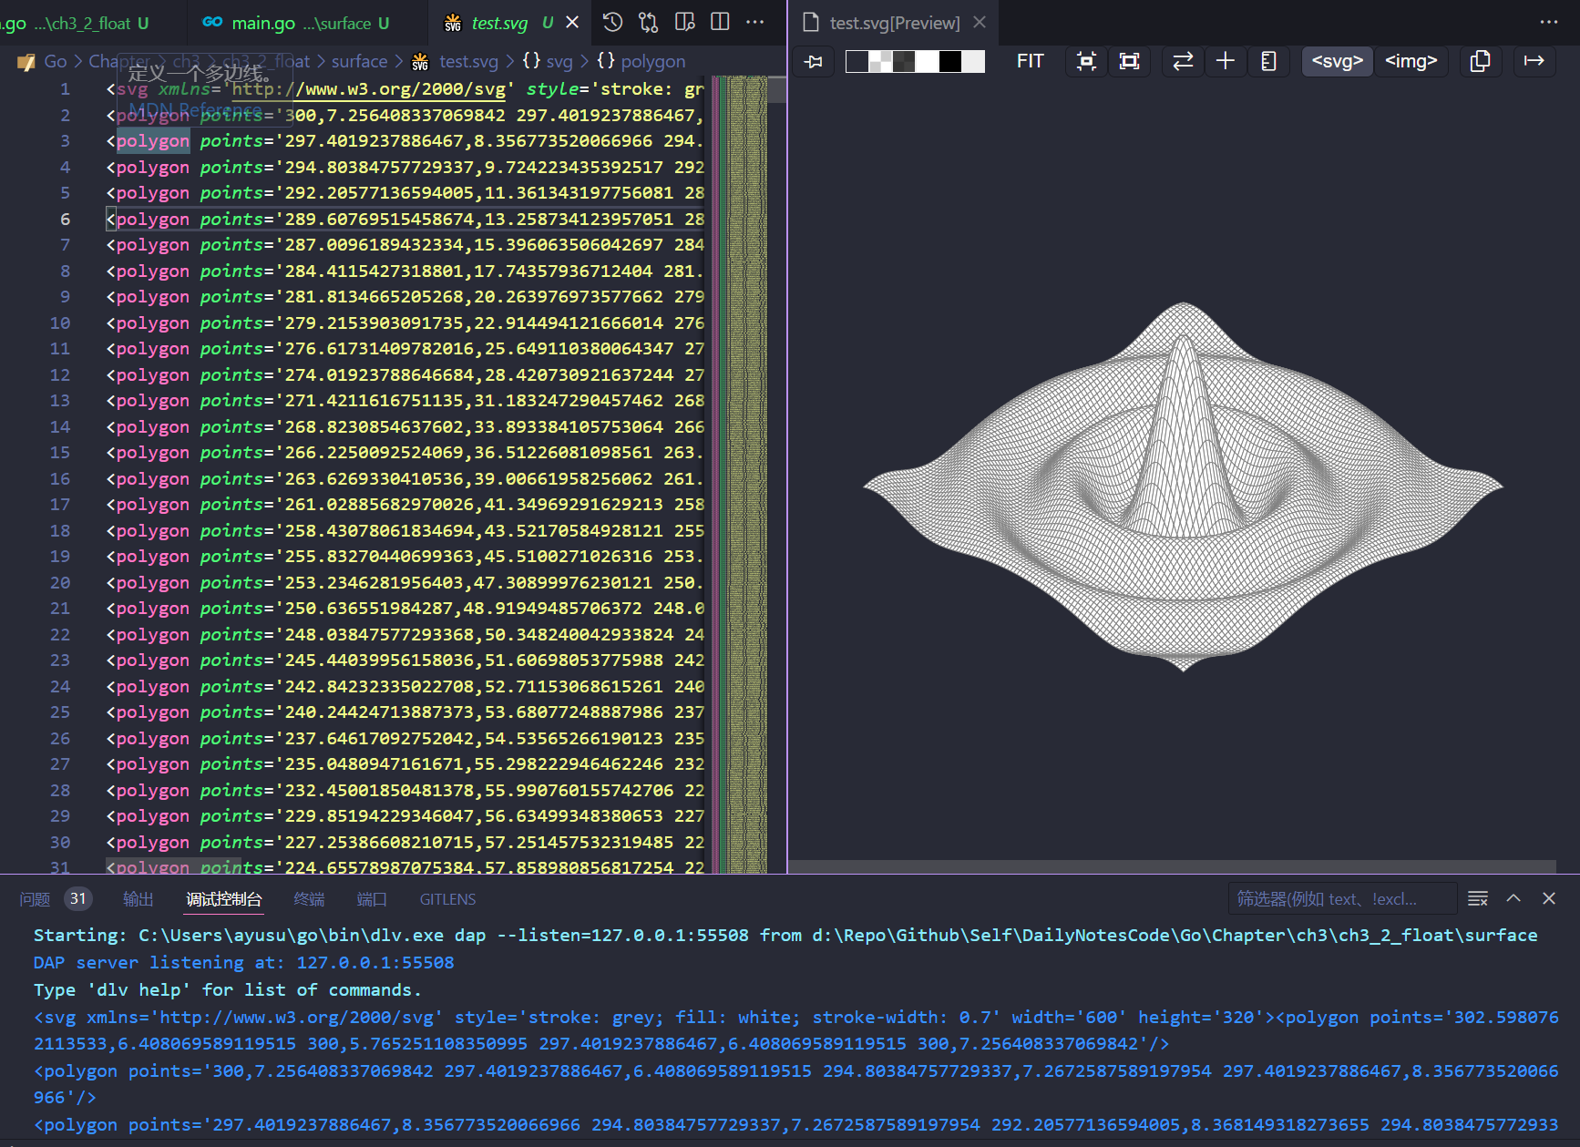Copy the SVG with the copy icon
Screen dimensions: 1580x1147
[1481, 61]
